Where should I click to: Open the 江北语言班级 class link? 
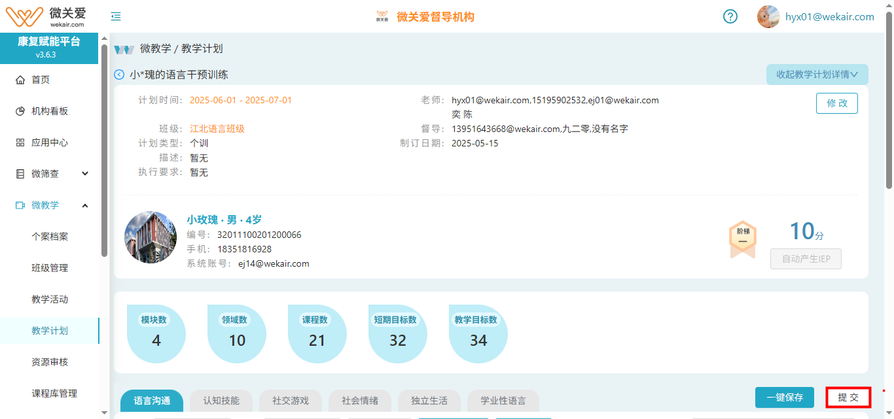[217, 129]
